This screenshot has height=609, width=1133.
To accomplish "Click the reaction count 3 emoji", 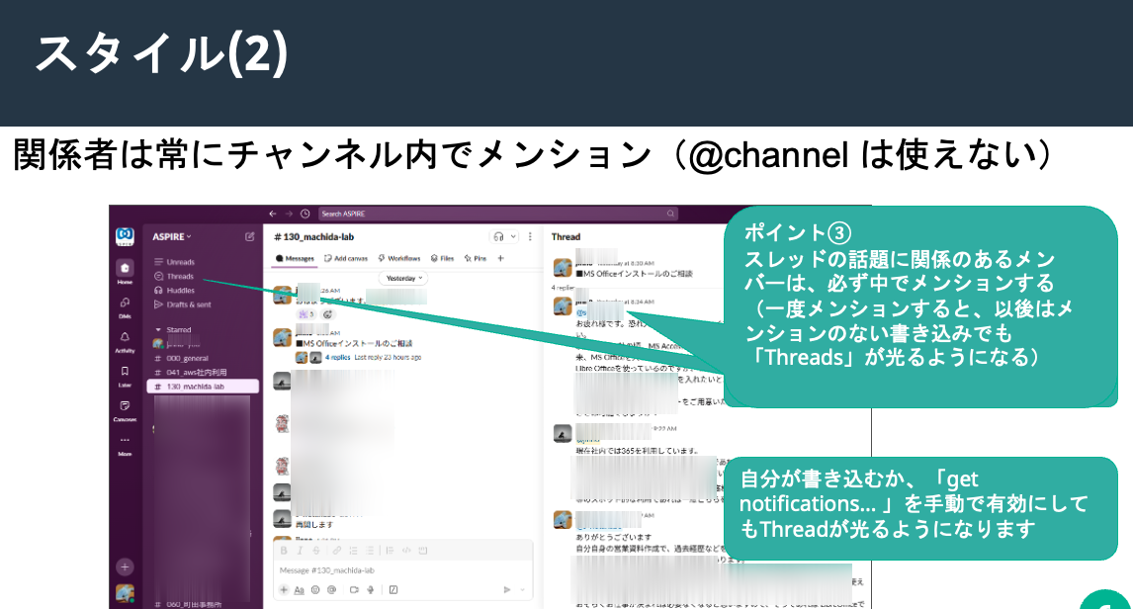I will (x=306, y=314).
